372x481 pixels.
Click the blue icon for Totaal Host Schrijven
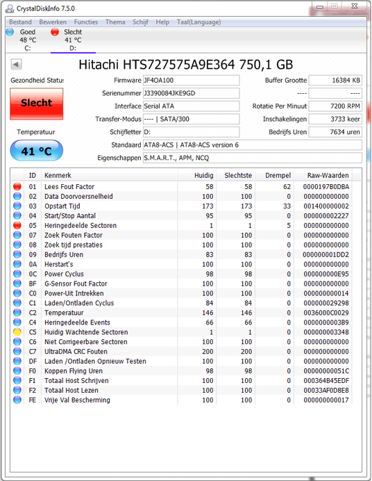pos(17,381)
